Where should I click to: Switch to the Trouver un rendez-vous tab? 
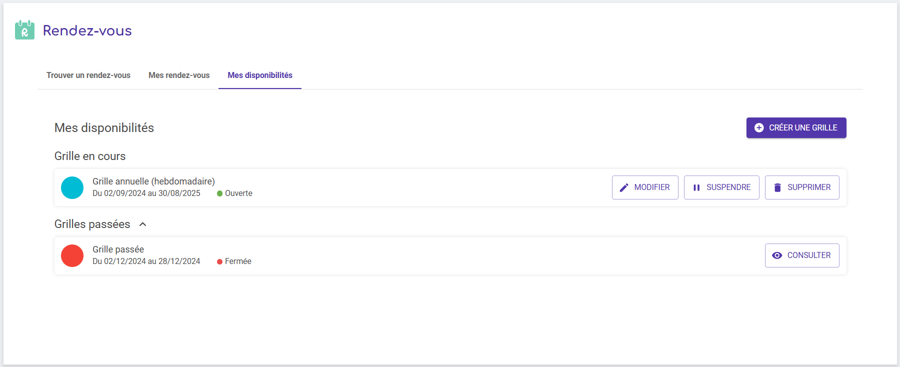(x=88, y=75)
